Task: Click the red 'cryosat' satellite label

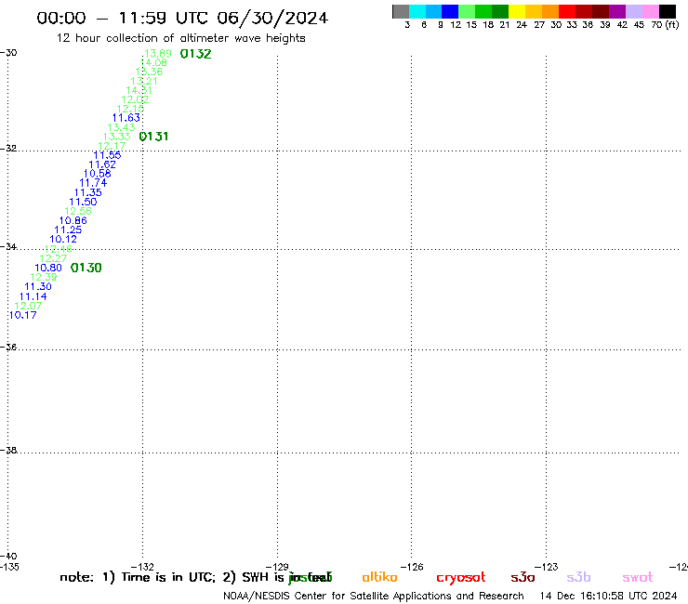Action: click(x=461, y=578)
